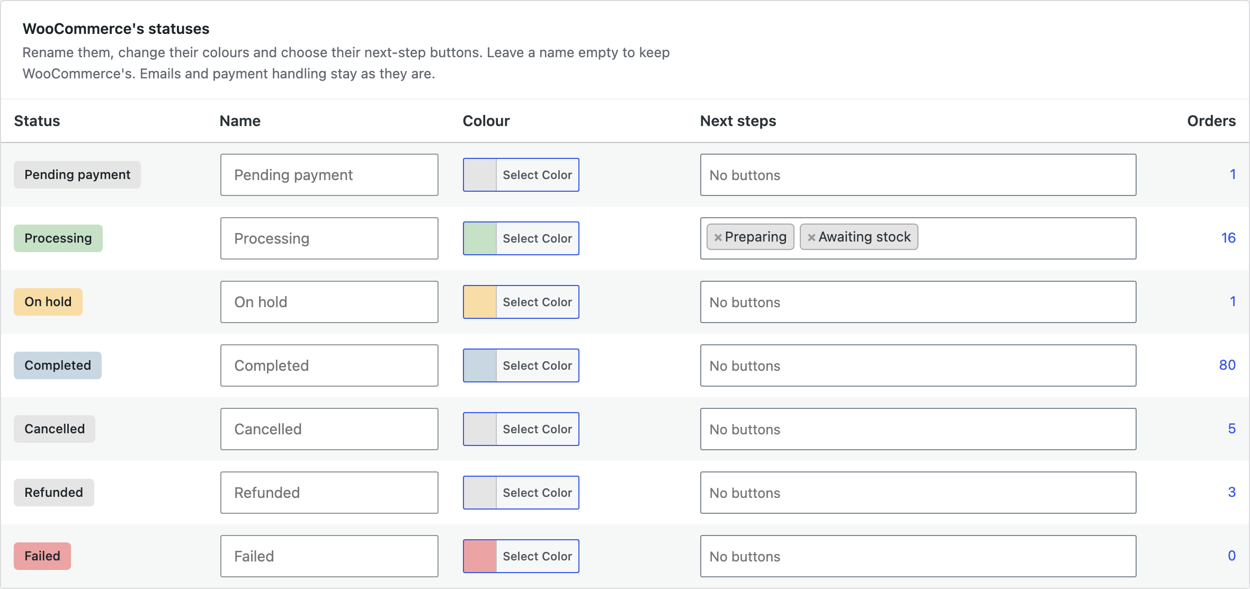This screenshot has height=589, width=1250.
Task: Click the Processing status badge
Action: click(x=58, y=238)
